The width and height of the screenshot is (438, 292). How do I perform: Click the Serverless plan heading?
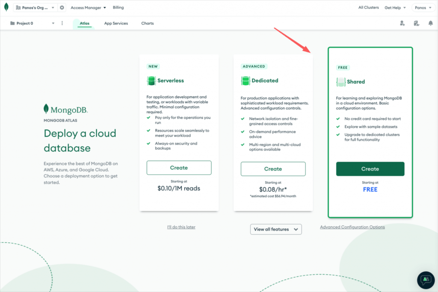tap(171, 80)
